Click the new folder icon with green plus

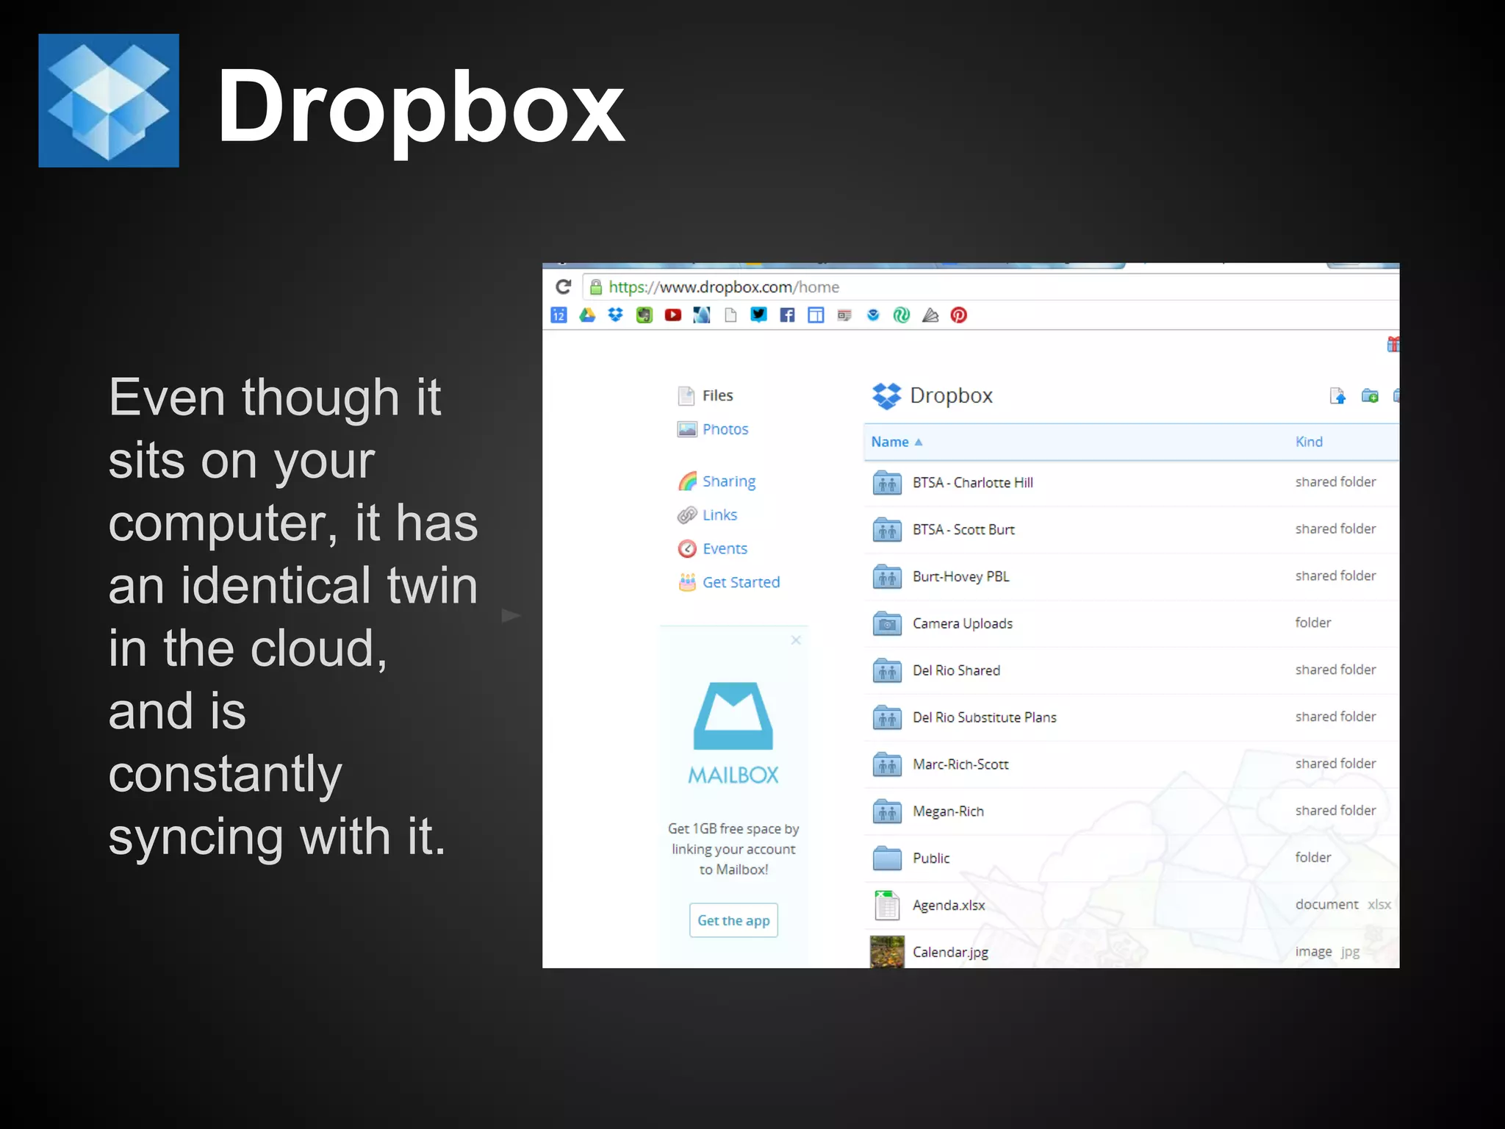[1370, 396]
